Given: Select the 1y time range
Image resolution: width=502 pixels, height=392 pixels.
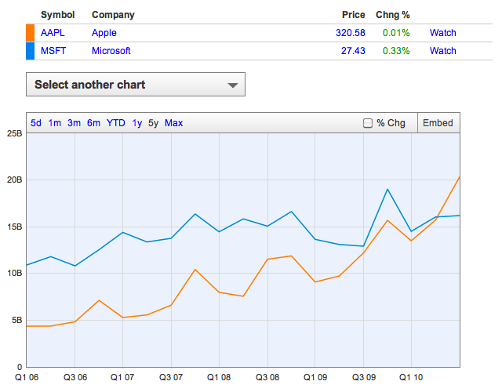Looking at the screenshot, I should pos(137,123).
